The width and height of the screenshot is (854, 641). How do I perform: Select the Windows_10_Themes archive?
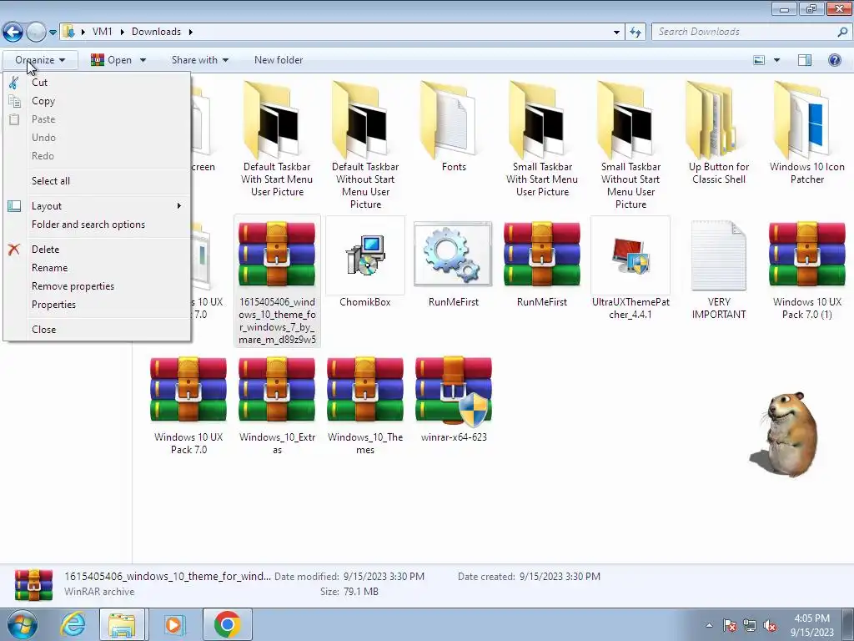(x=365, y=405)
